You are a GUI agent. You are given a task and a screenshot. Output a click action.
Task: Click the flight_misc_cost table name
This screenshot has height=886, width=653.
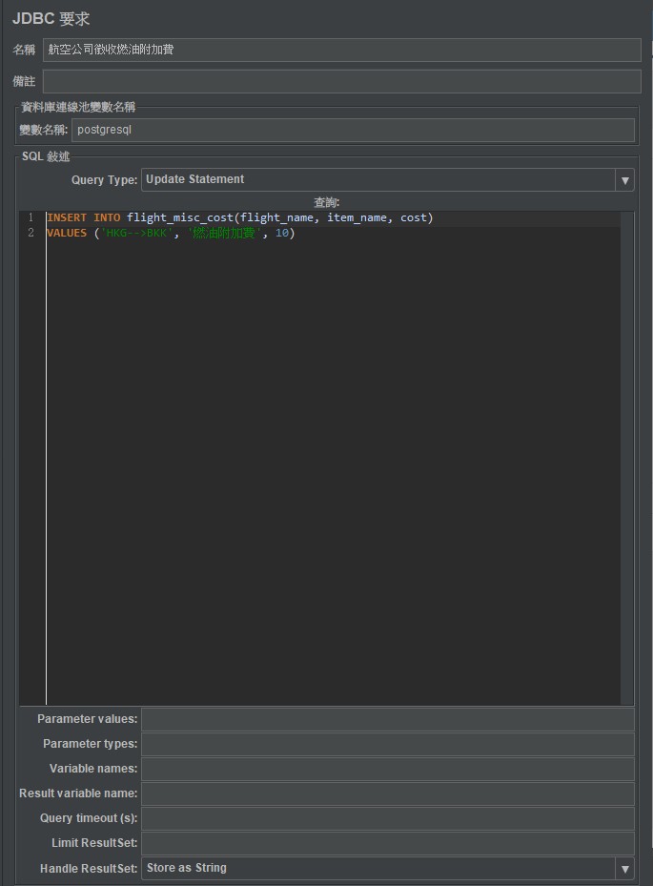click(180, 218)
